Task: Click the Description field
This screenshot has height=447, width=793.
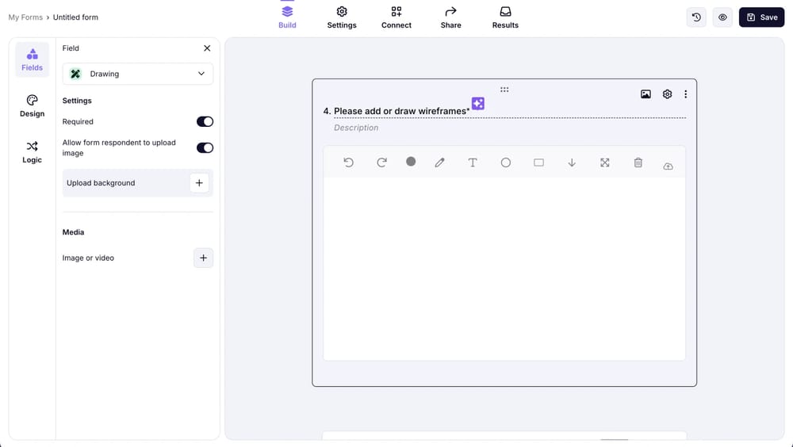Action: (356, 128)
